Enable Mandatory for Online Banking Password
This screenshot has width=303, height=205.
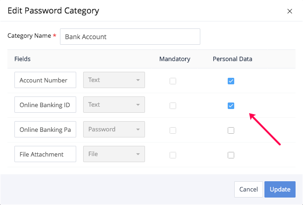point(173,130)
